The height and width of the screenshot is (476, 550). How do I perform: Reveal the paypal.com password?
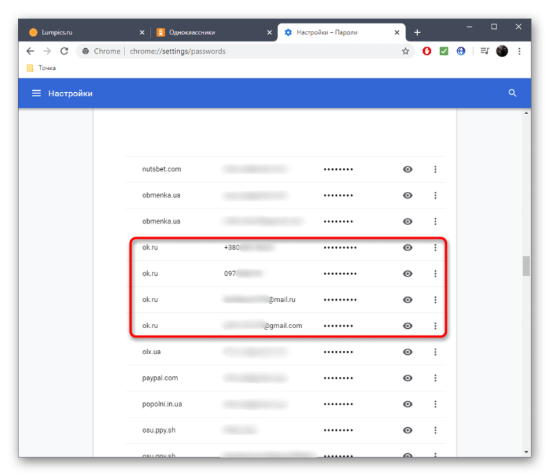407,378
